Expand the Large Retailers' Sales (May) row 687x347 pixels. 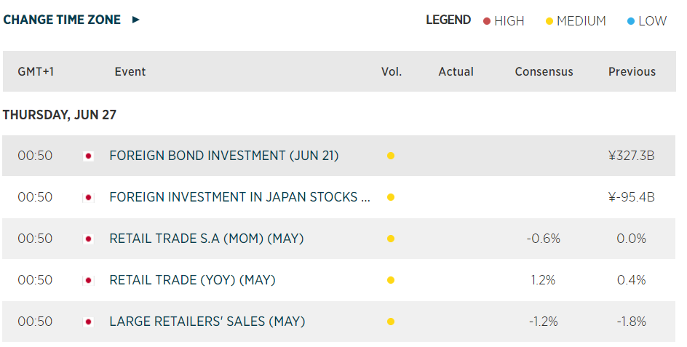[207, 322]
